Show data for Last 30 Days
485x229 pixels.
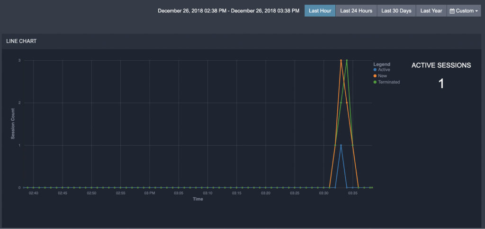click(396, 10)
